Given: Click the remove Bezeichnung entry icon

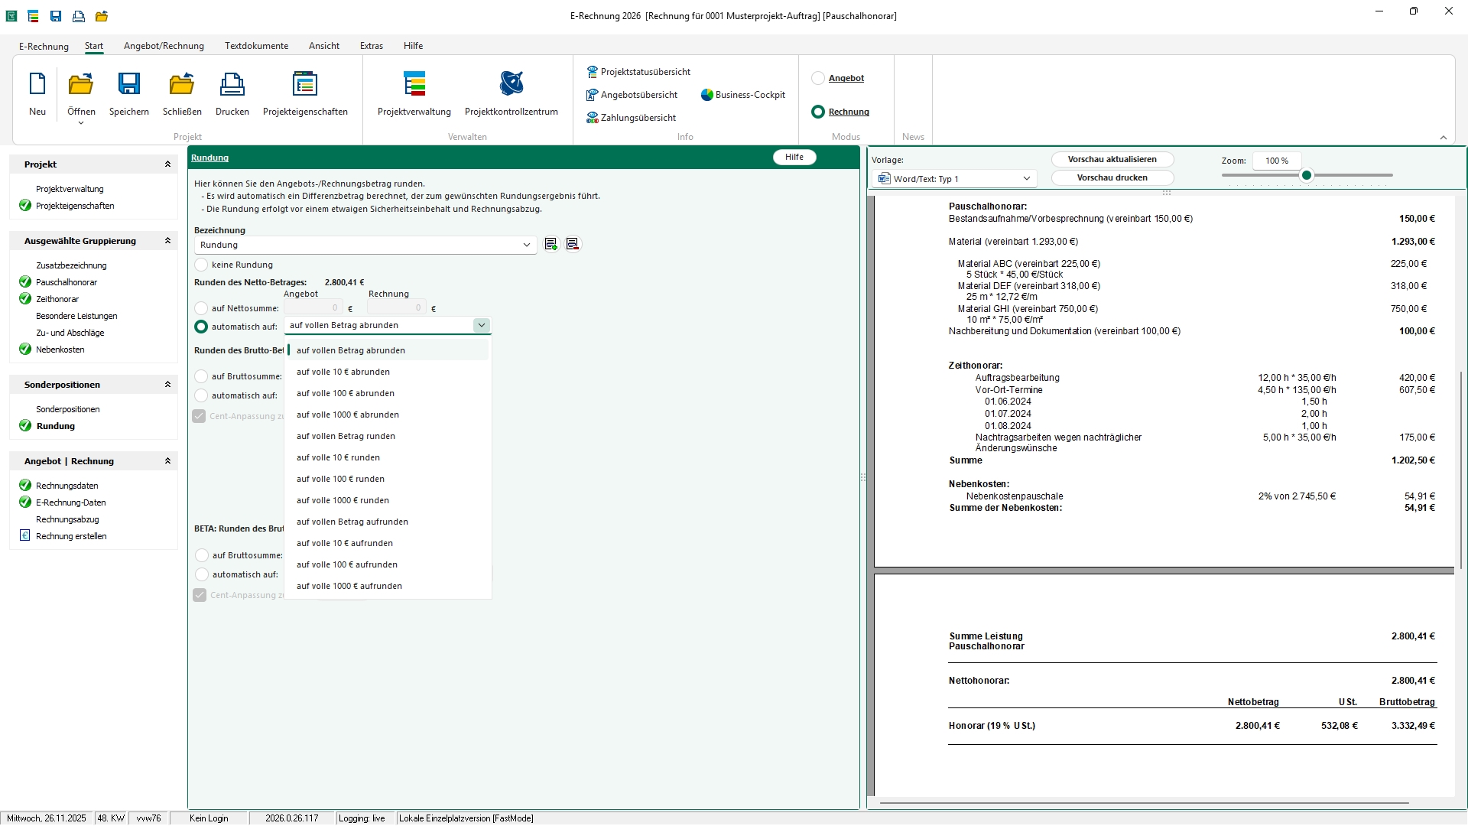Looking at the screenshot, I should click(573, 244).
